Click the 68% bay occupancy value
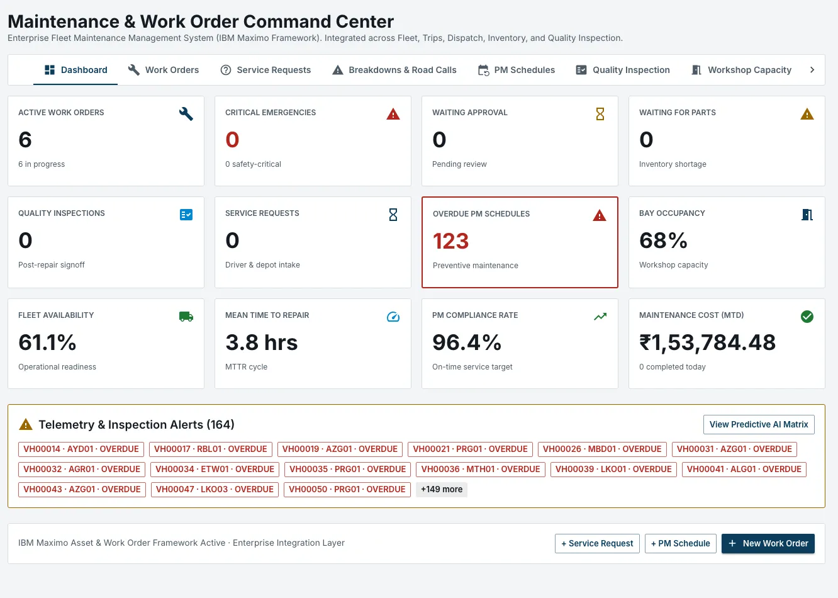The width and height of the screenshot is (838, 598). pyautogui.click(x=663, y=240)
